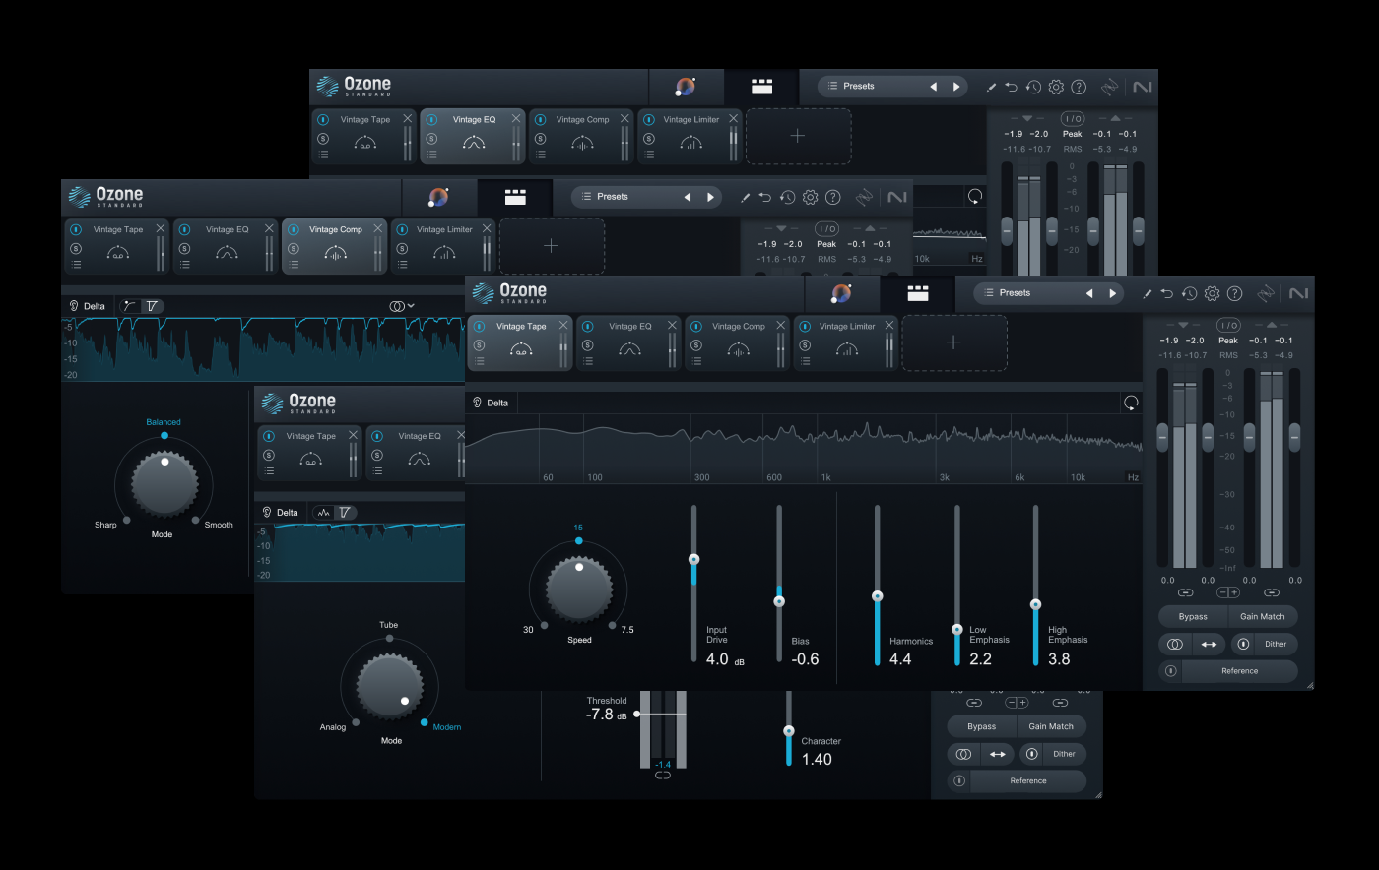Select previous preset arrow in front Vintage Tape window
Image resolution: width=1379 pixels, height=870 pixels.
(x=1089, y=293)
